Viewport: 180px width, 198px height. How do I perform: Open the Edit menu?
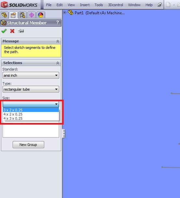tap(59, 5)
